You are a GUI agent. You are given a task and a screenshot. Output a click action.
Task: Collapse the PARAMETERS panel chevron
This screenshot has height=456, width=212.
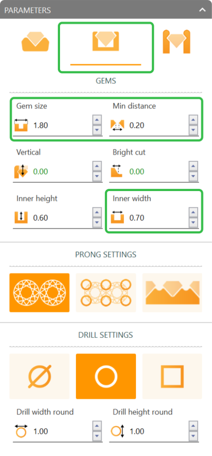(x=202, y=10)
